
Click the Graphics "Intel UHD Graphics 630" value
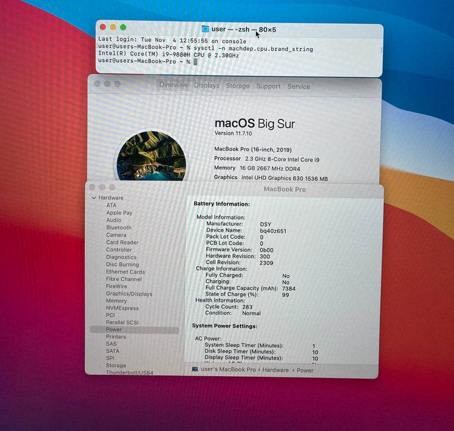[285, 179]
